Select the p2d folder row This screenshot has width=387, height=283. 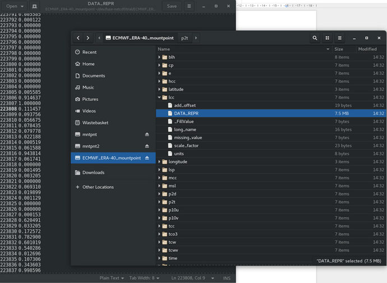coord(271,194)
